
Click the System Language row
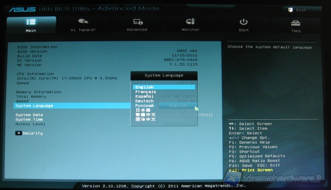pos(35,106)
